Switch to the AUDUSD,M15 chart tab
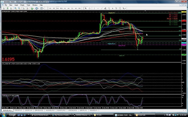The width and height of the screenshot is (188, 117). pos(50,110)
